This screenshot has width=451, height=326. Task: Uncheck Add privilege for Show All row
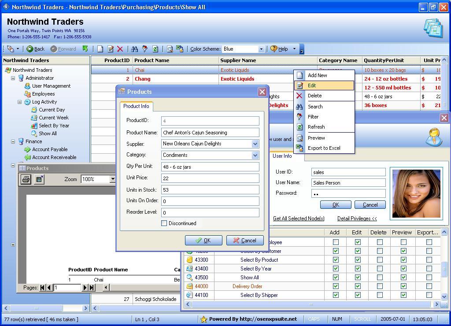[x=336, y=278]
